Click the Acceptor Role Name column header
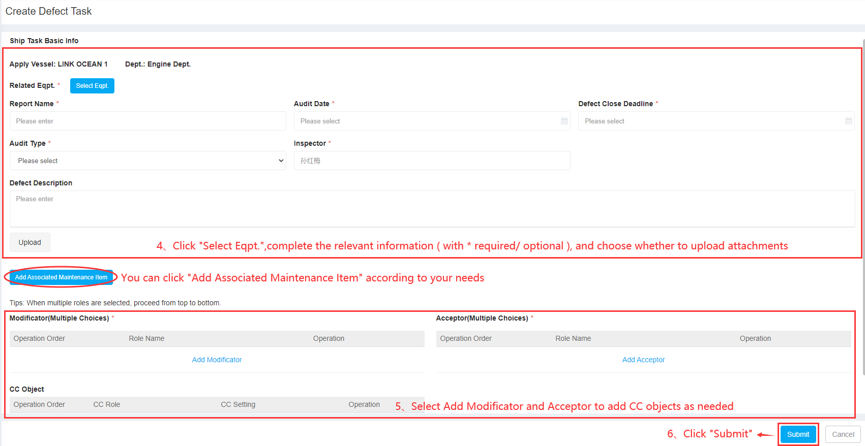This screenshot has width=865, height=446. click(x=573, y=338)
